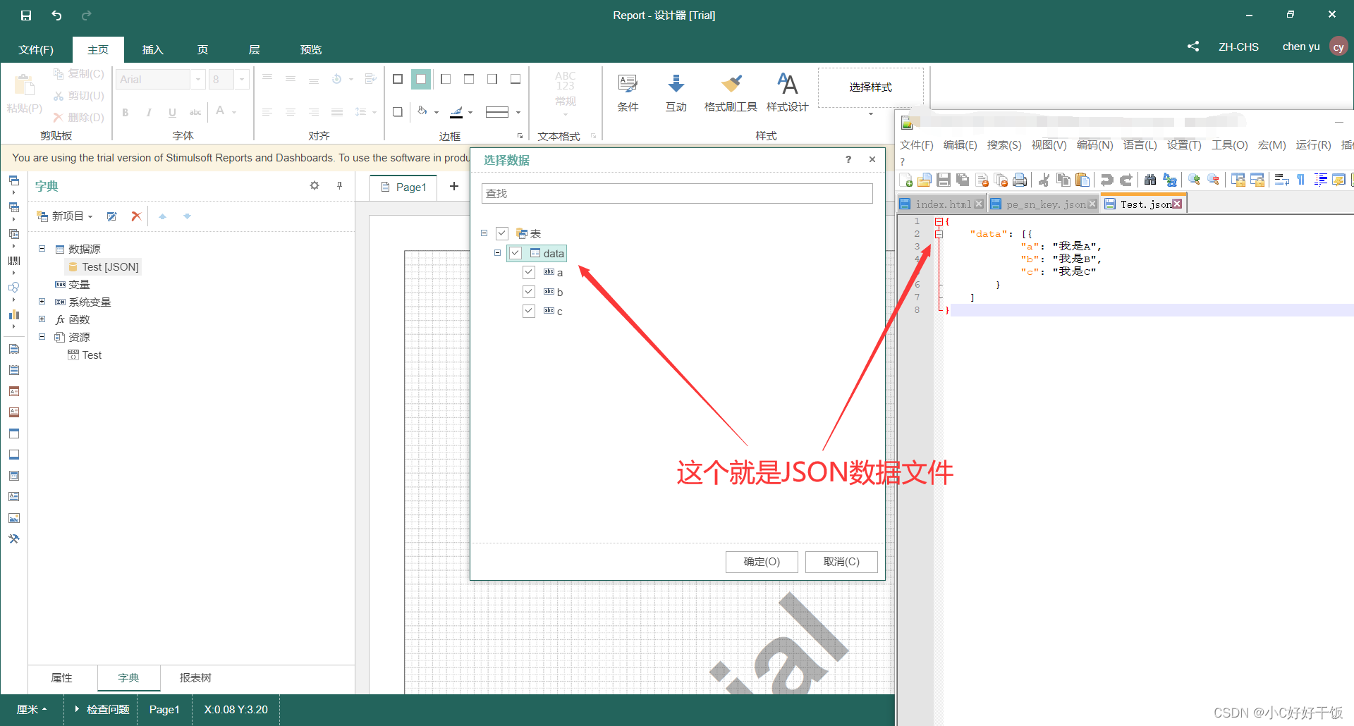Click the share icon beside ZH-CHS

tap(1193, 47)
